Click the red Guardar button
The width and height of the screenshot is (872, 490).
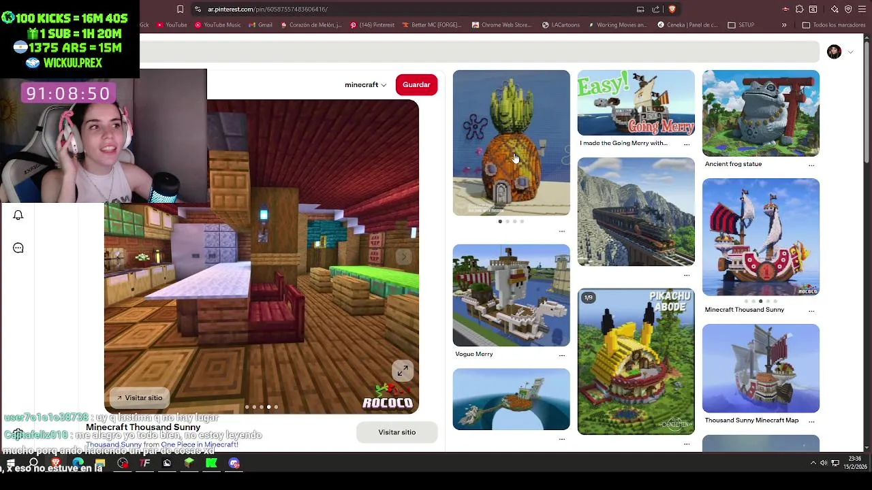[x=416, y=85]
